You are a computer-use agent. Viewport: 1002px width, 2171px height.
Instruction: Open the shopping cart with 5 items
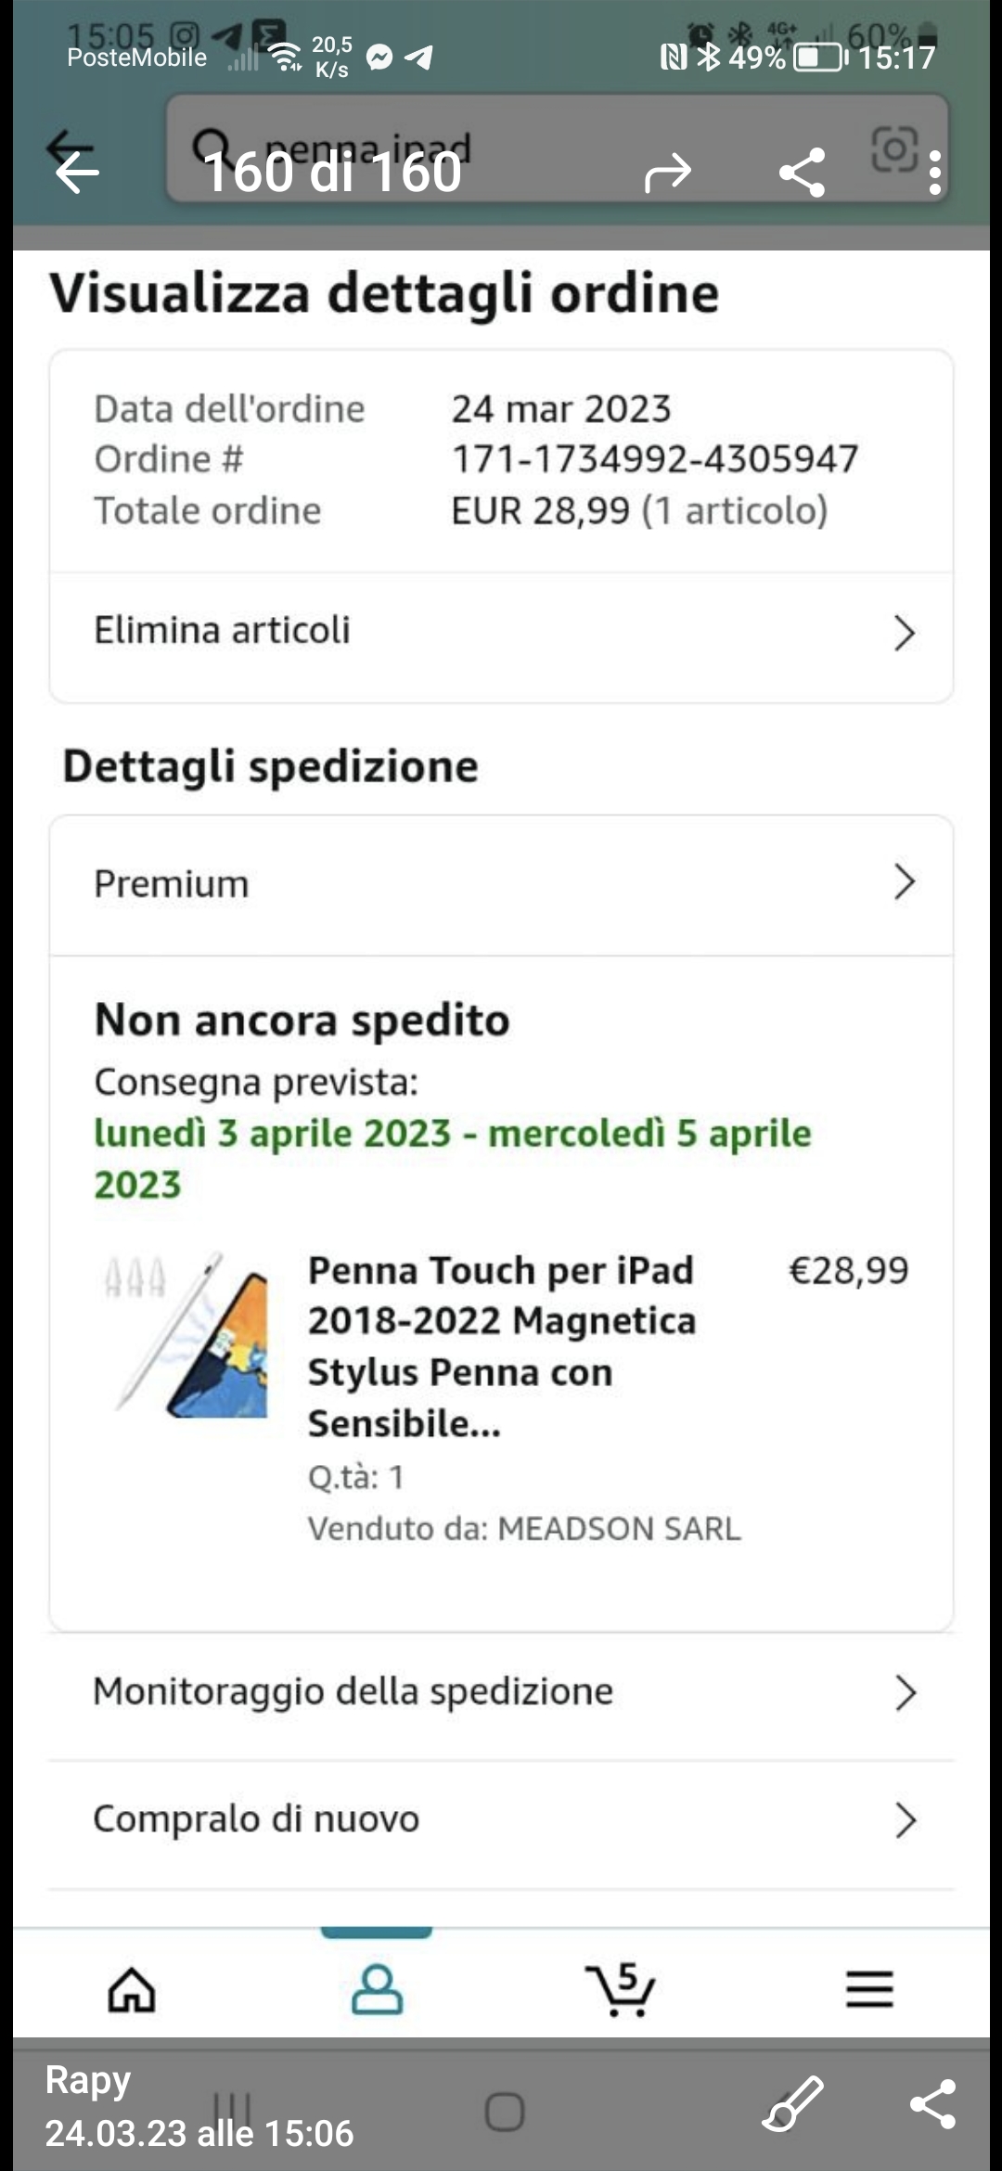point(620,1989)
